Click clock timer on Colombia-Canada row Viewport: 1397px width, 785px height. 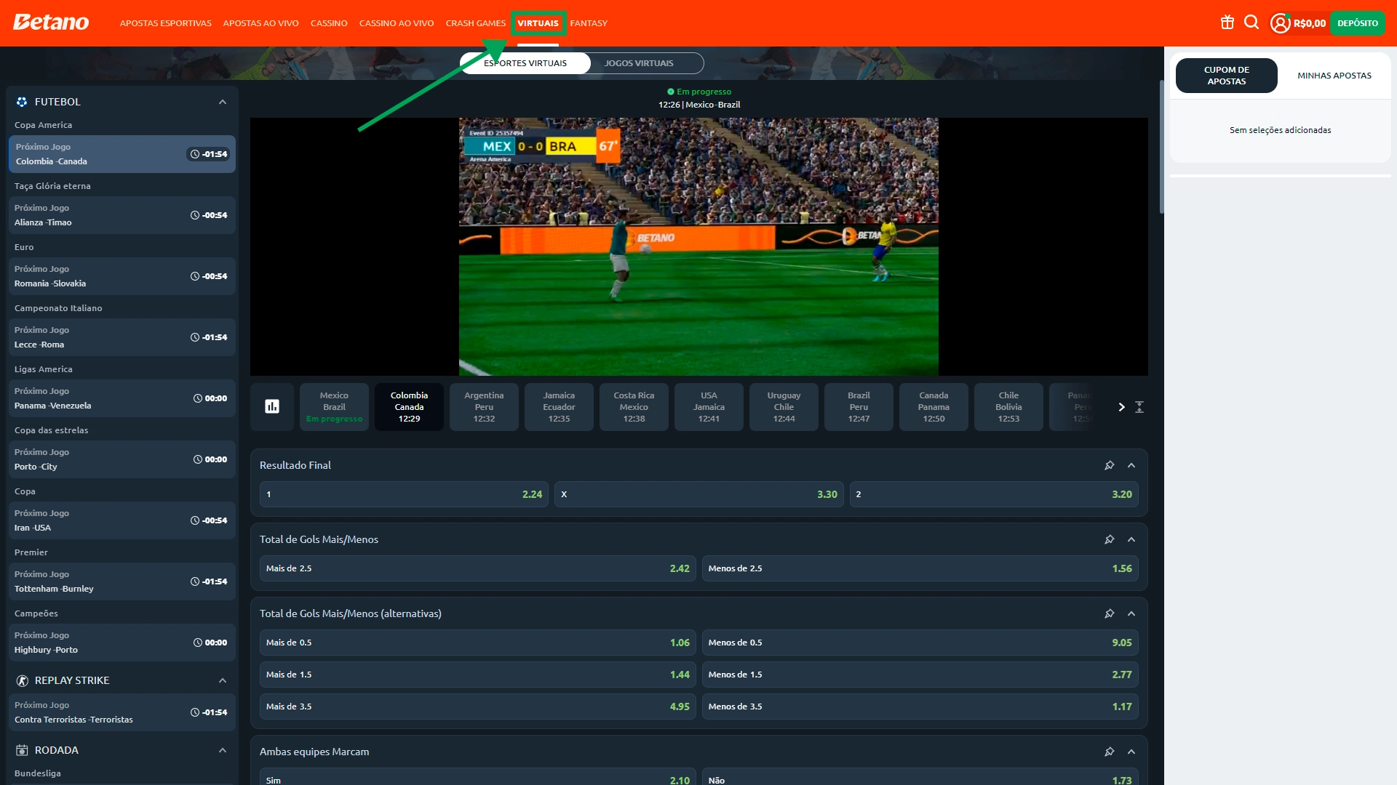(x=209, y=154)
